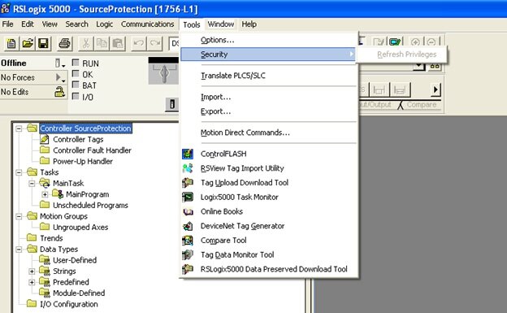Open the No Forces dropdown arrow
This screenshot has width=507, height=313.
coord(60,78)
